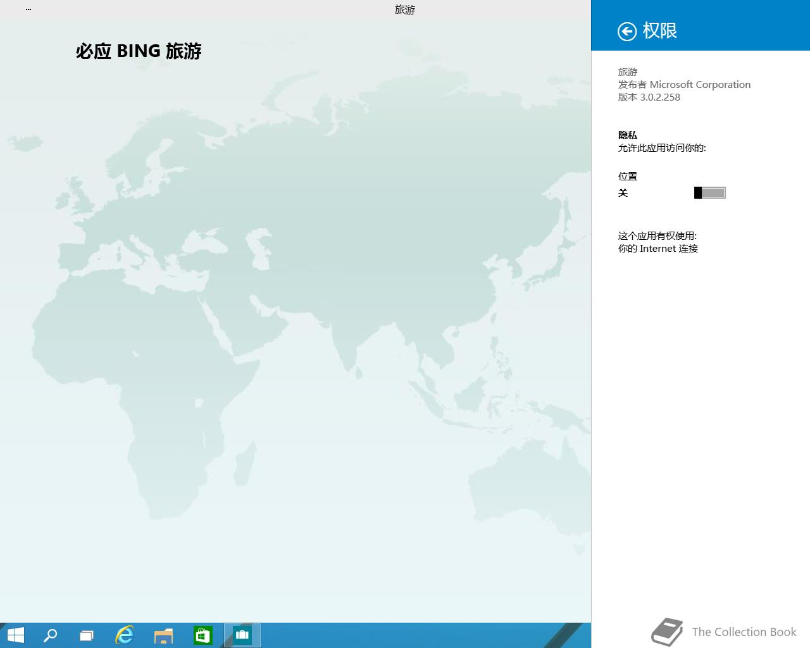Click the 位置 label
Image resolution: width=810 pixels, height=648 pixels.
[628, 177]
